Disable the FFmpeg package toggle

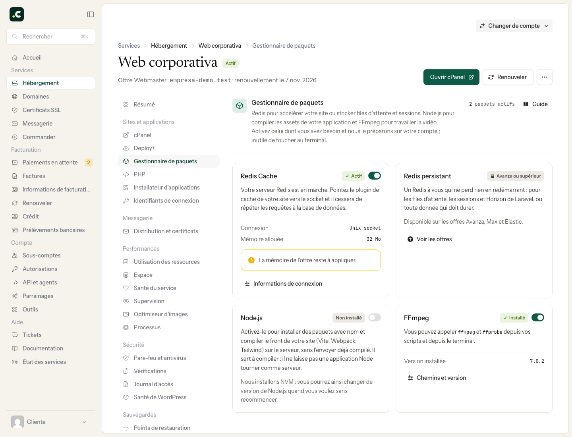point(538,317)
